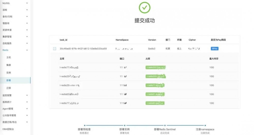Screen dimensions: 254x135
Task: Expand the 报表统计 sidebar chevron
Action: pyautogui.click(x=27, y=102)
